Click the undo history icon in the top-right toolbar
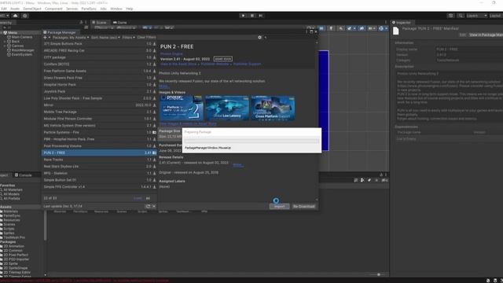The height and width of the screenshot is (283, 503). (x=450, y=16)
